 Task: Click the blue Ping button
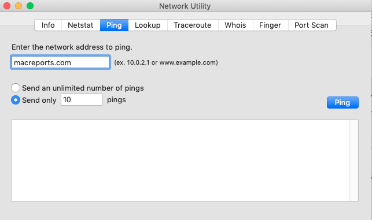[x=342, y=103]
